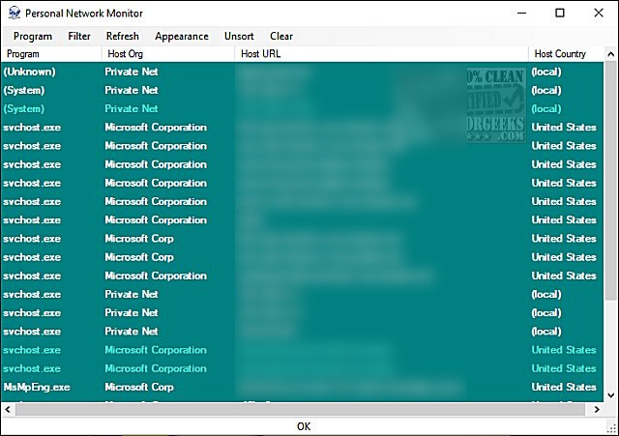Click Microsoft Corp in the MsMpEng.exe row

coord(139,387)
